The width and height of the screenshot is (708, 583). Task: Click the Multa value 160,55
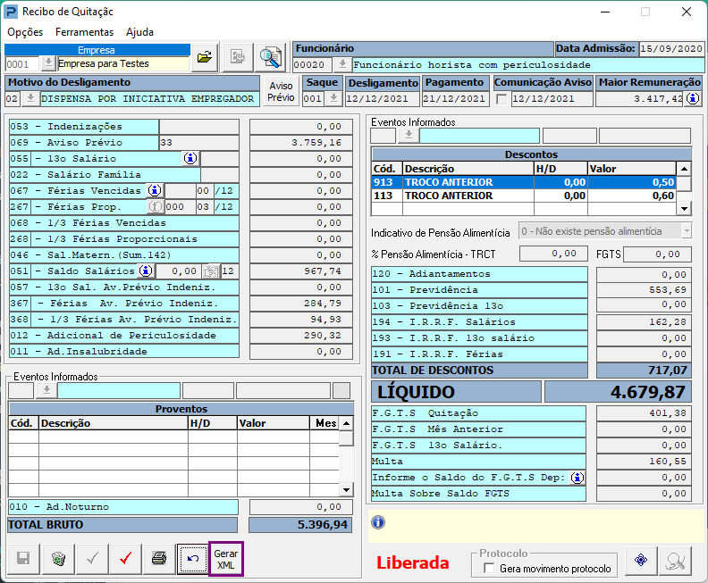point(644,462)
